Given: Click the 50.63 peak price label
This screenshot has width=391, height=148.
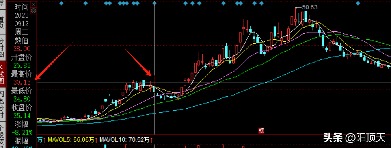Looking at the screenshot, I should coord(309,7).
